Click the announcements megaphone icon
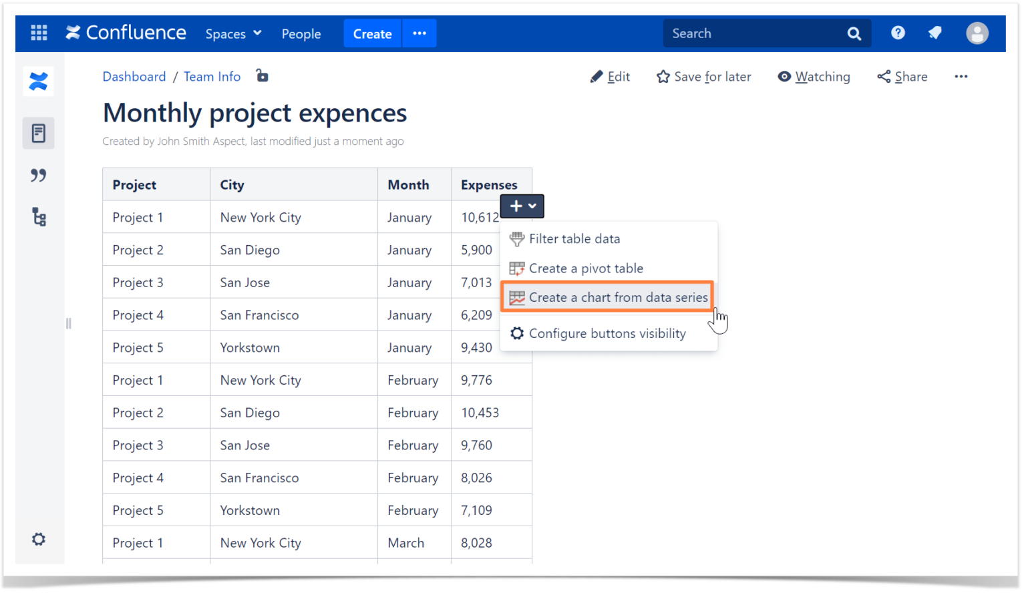Viewport: 1026px width, 593px height. tap(934, 32)
